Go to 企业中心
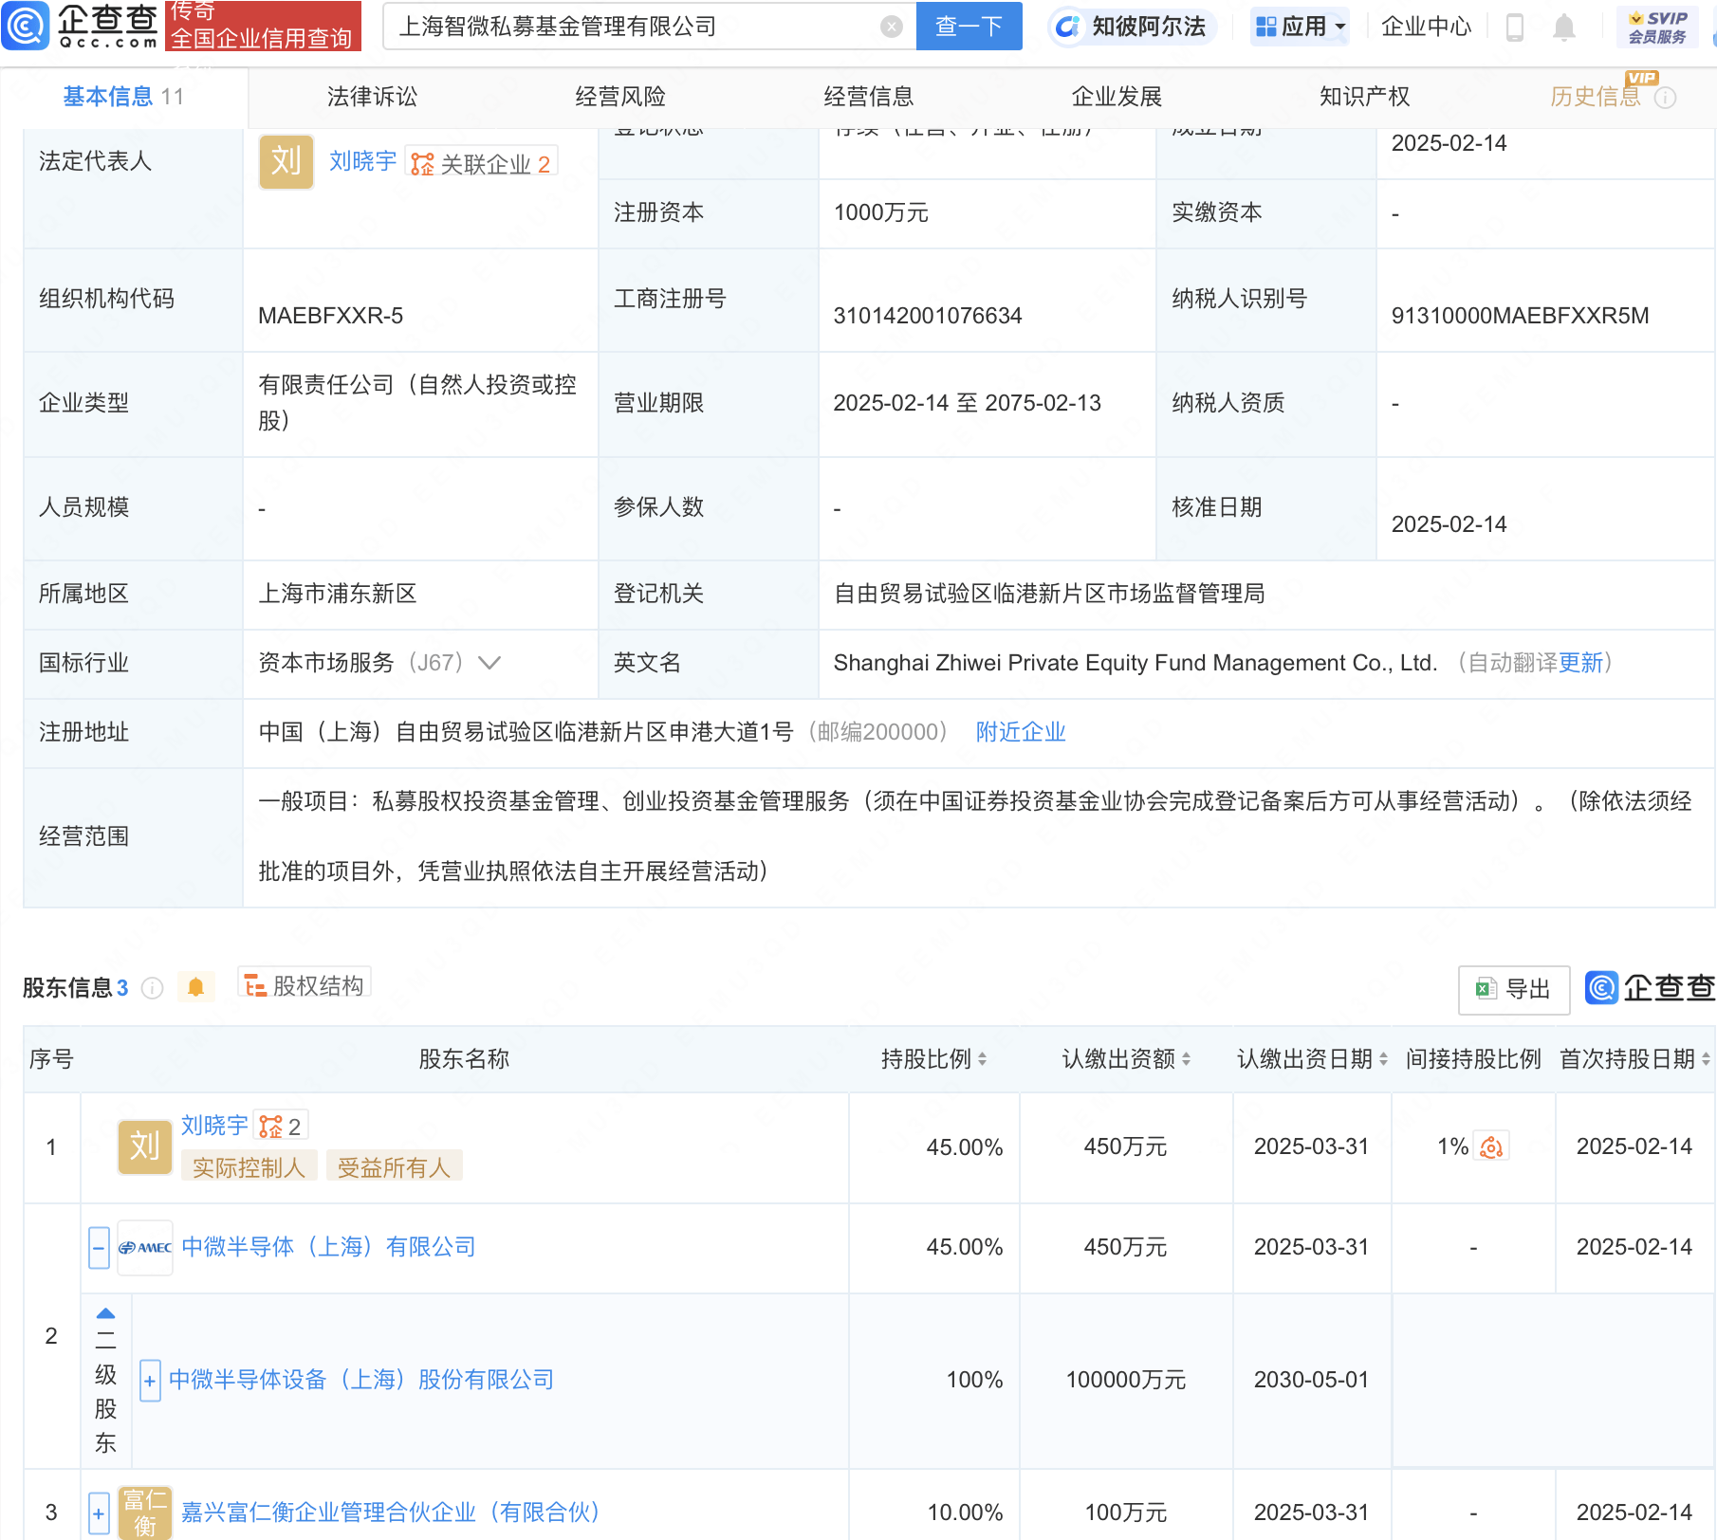Image resolution: width=1717 pixels, height=1540 pixels. coord(1426,27)
